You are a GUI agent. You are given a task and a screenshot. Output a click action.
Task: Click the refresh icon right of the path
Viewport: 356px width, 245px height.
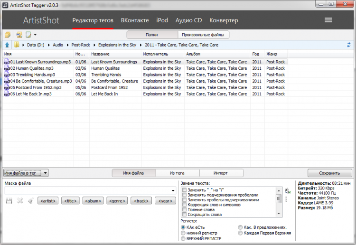coord(349,45)
